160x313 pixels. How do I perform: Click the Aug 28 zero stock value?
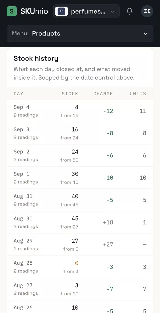tap(77, 263)
